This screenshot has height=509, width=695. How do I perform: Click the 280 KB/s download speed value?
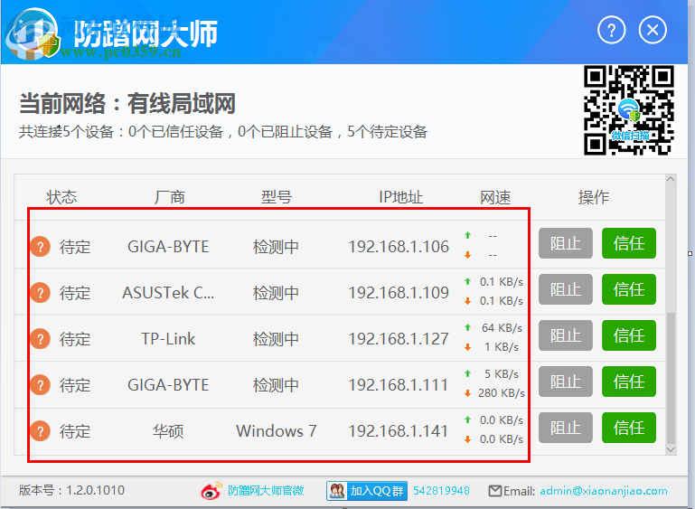pos(502,393)
